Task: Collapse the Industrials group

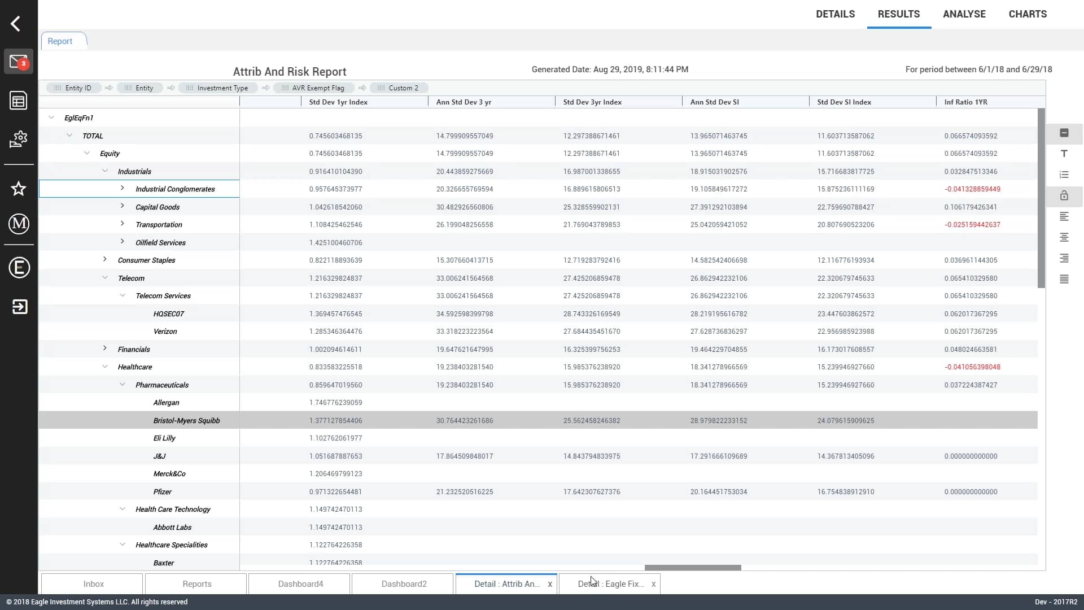Action: point(105,171)
